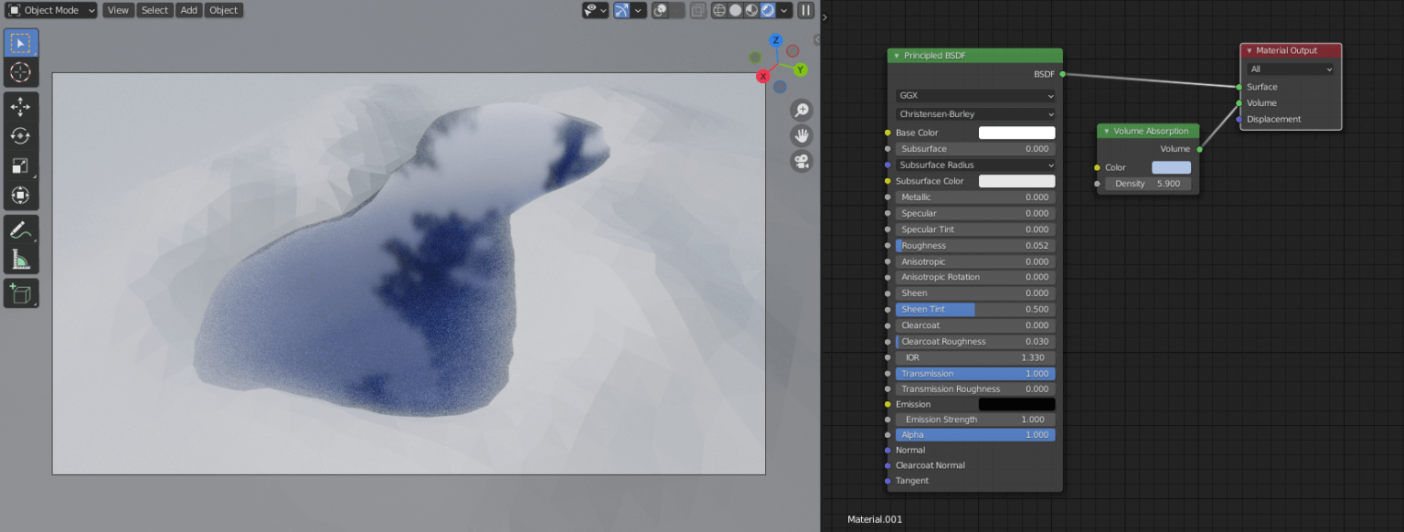The image size is (1404, 532).
Task: Activate the Scale tool
Action: tap(20, 165)
